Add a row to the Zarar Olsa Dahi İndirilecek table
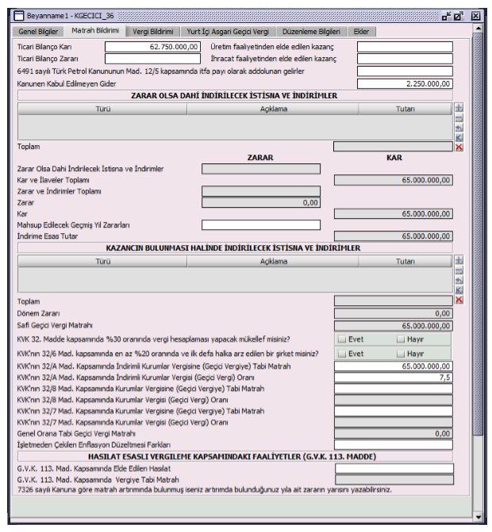 coord(459,108)
